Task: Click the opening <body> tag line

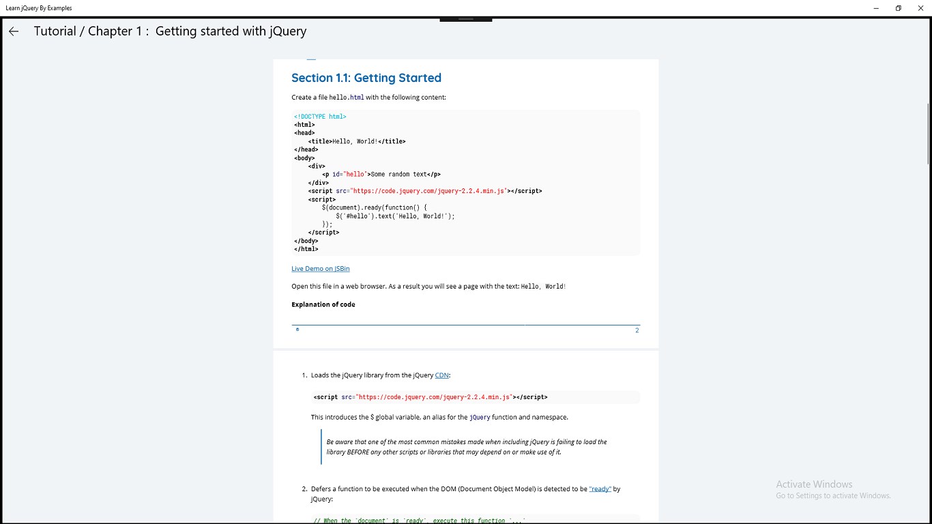Action: tap(304, 158)
